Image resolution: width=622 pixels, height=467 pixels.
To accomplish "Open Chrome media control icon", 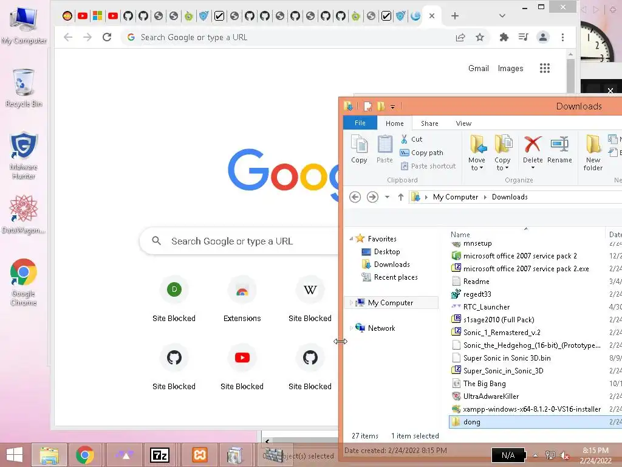I will point(523,37).
